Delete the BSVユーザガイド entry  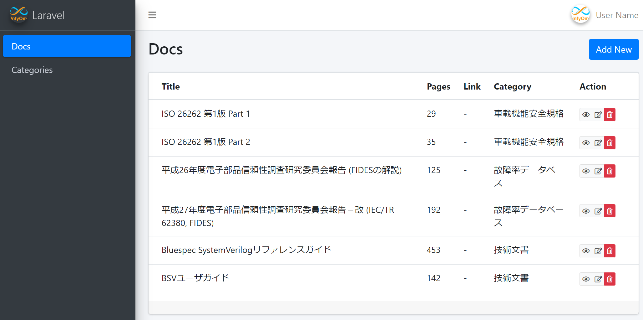(x=610, y=279)
